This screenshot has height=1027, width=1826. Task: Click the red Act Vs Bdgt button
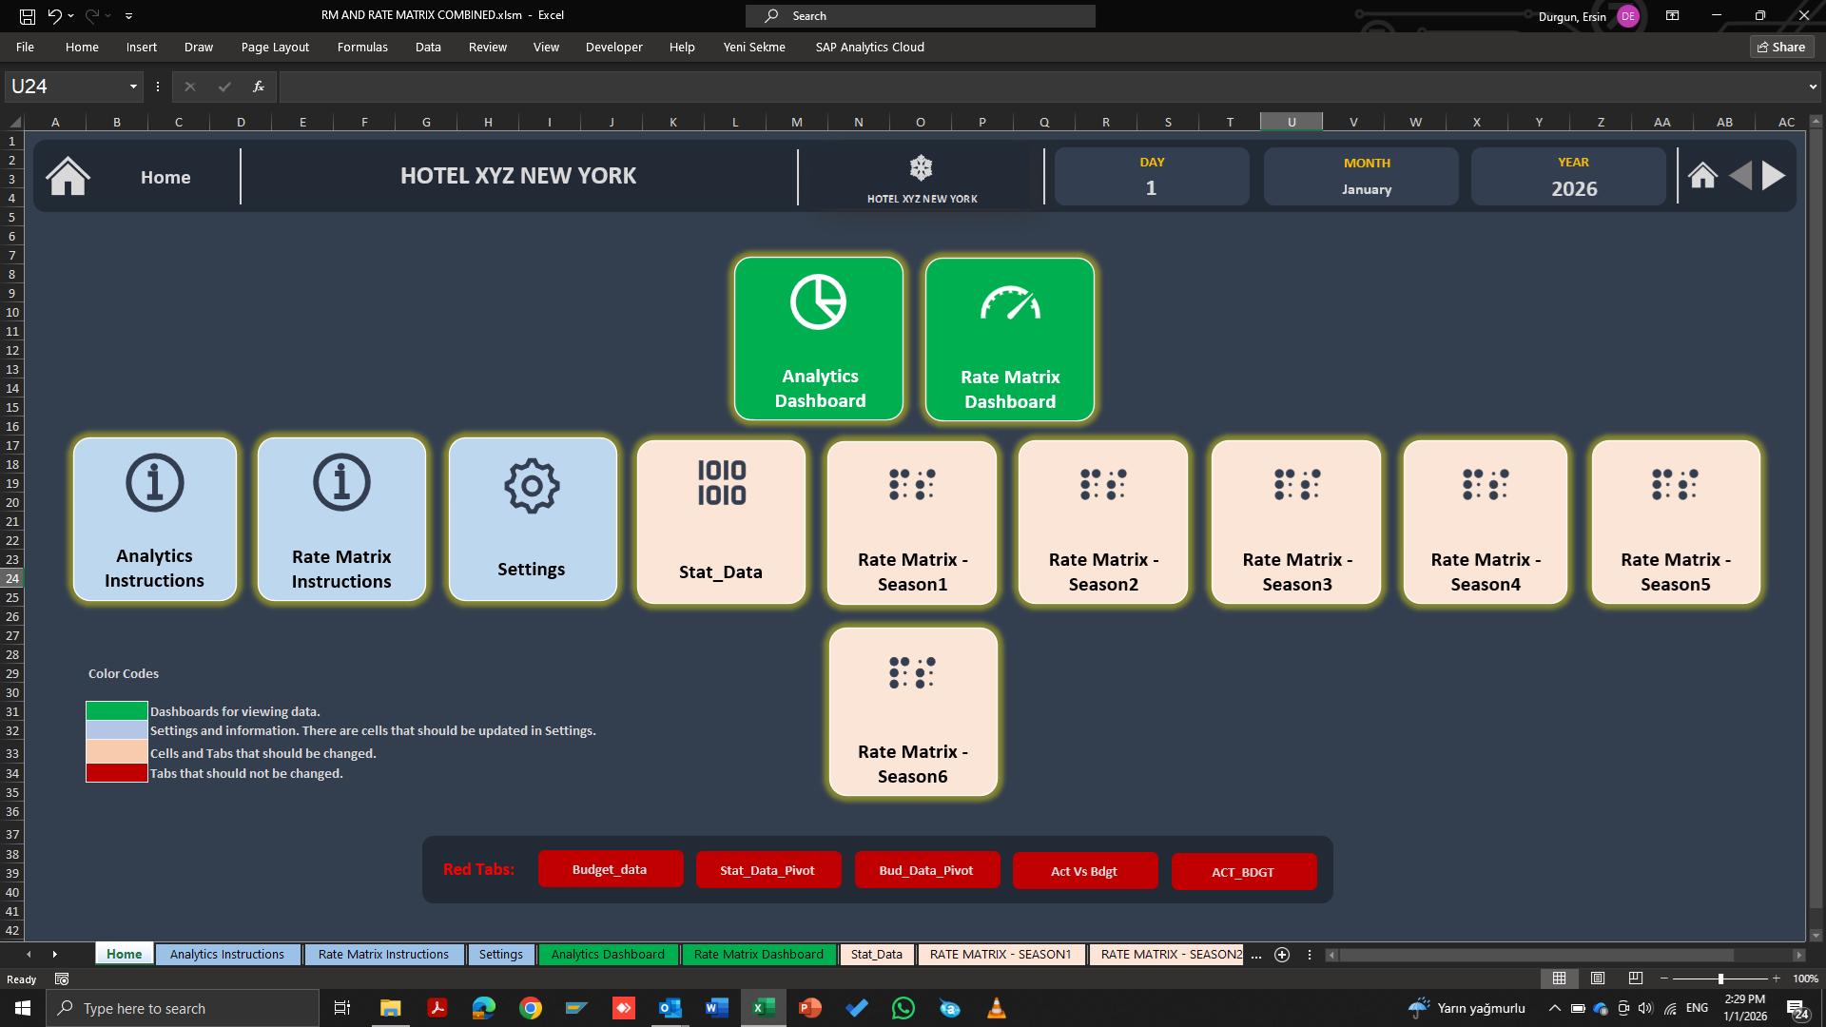(1085, 870)
